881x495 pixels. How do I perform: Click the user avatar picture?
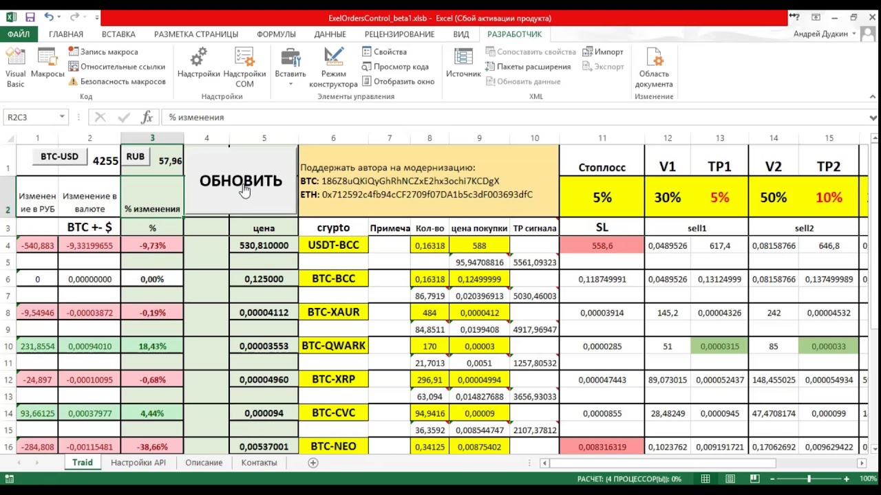[868, 34]
